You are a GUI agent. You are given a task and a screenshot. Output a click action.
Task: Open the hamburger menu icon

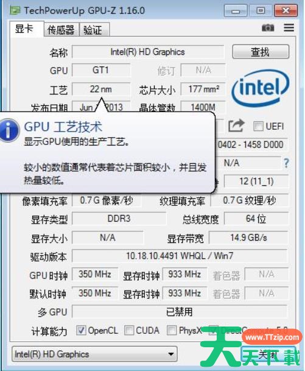tap(289, 27)
